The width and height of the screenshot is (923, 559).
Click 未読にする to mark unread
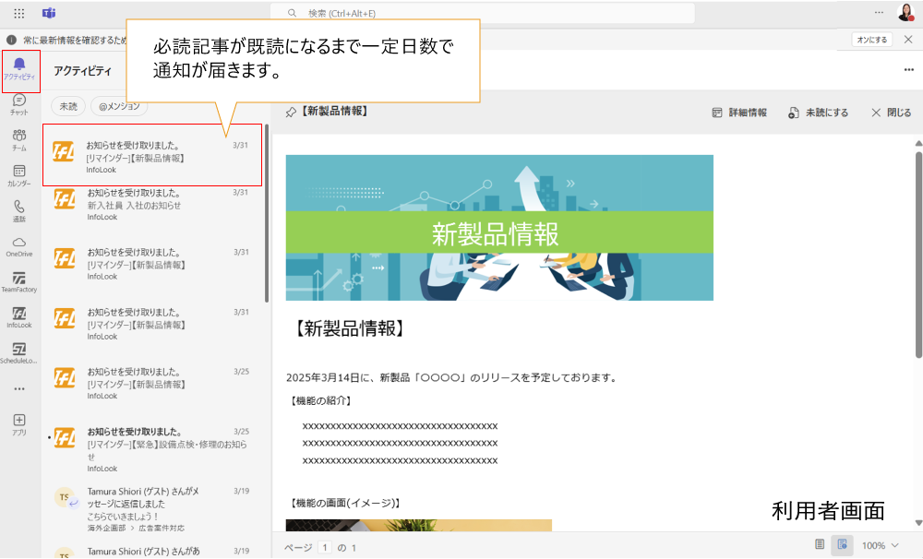point(818,113)
